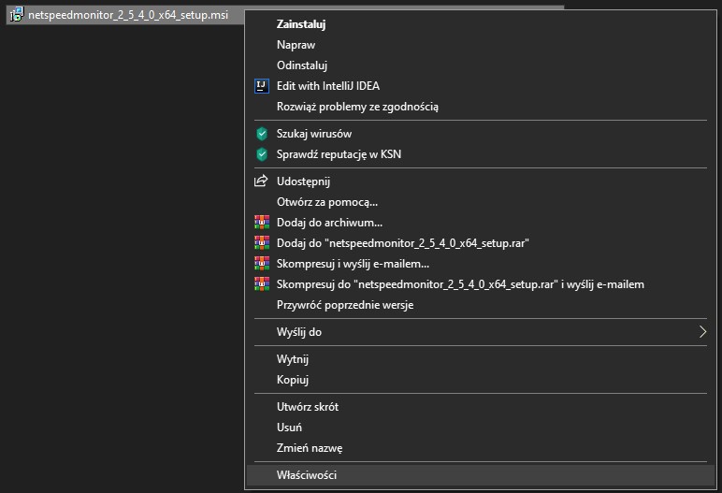Click WinRAR icon beside Dodaj do "netspeedmonitor...rar"

click(262, 243)
